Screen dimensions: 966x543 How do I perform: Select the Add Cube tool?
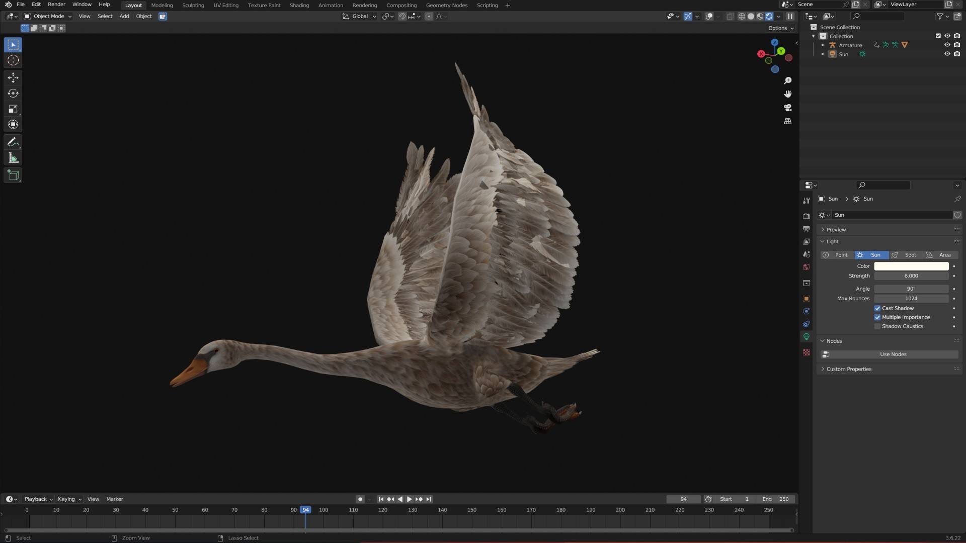13,175
